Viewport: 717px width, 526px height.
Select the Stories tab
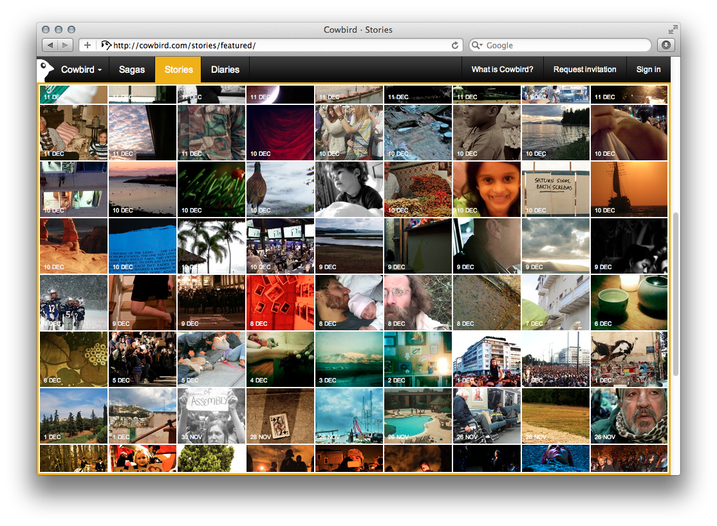[178, 70]
